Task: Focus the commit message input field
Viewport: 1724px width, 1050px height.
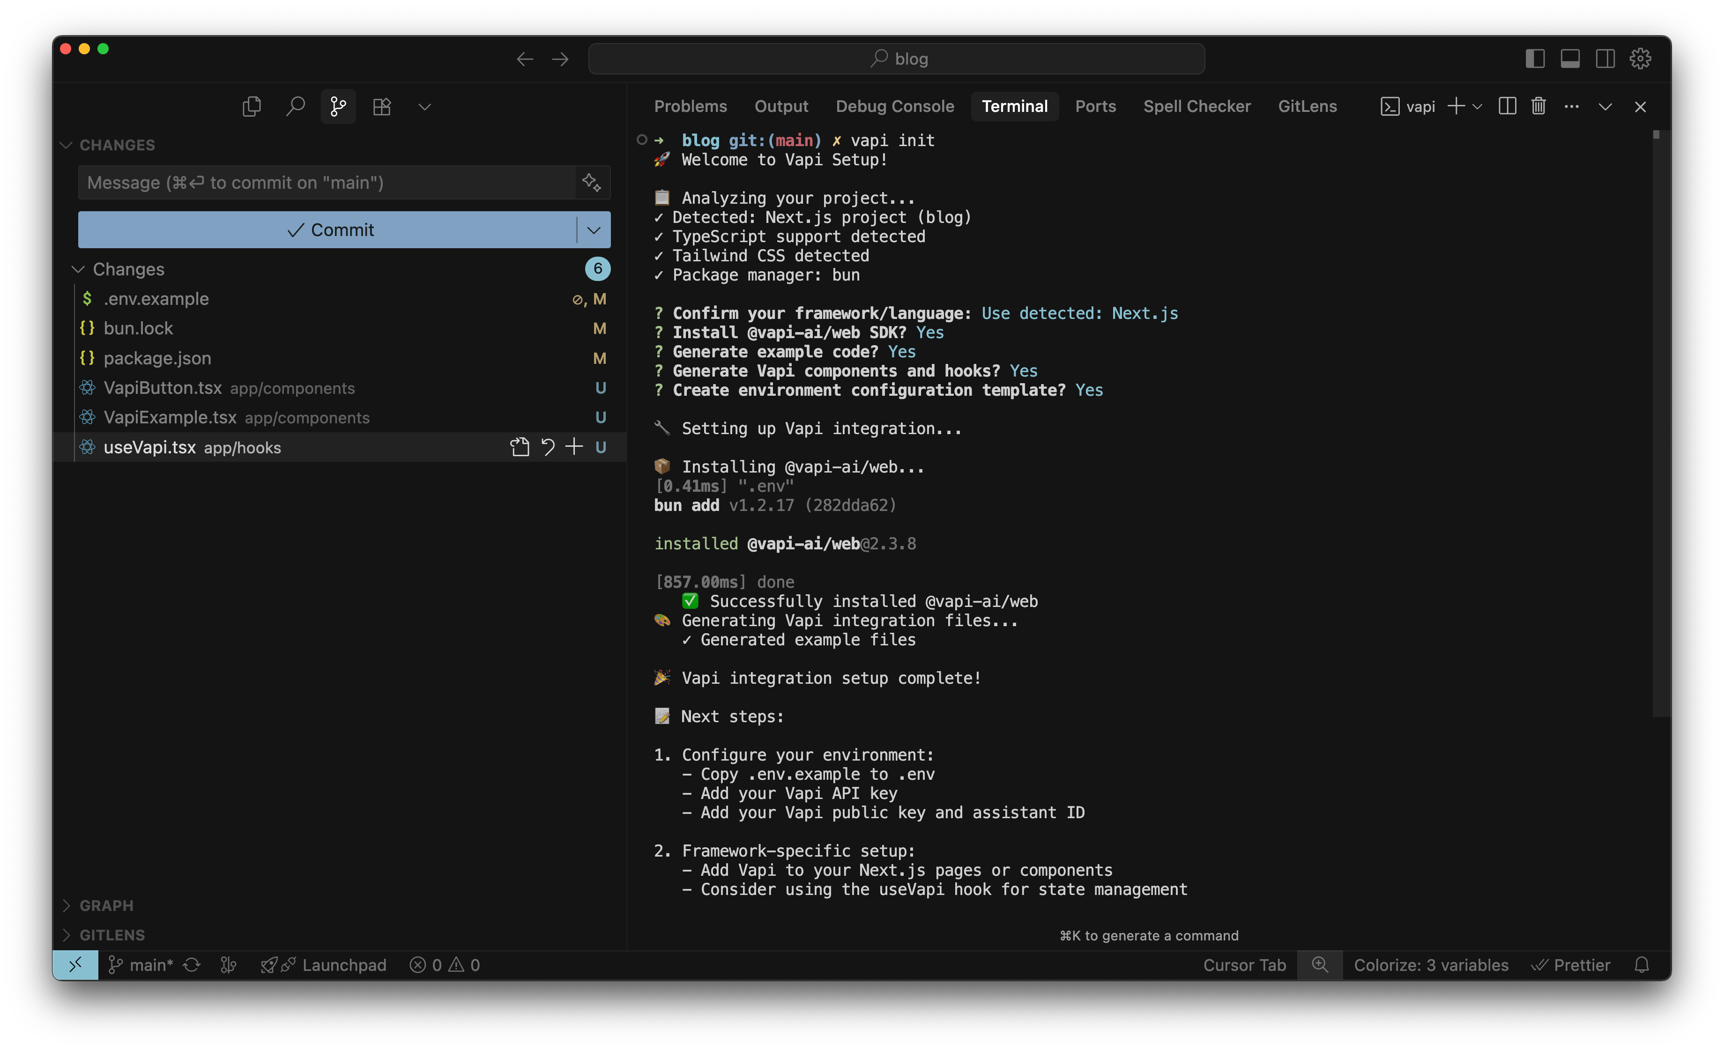Action: [x=327, y=183]
